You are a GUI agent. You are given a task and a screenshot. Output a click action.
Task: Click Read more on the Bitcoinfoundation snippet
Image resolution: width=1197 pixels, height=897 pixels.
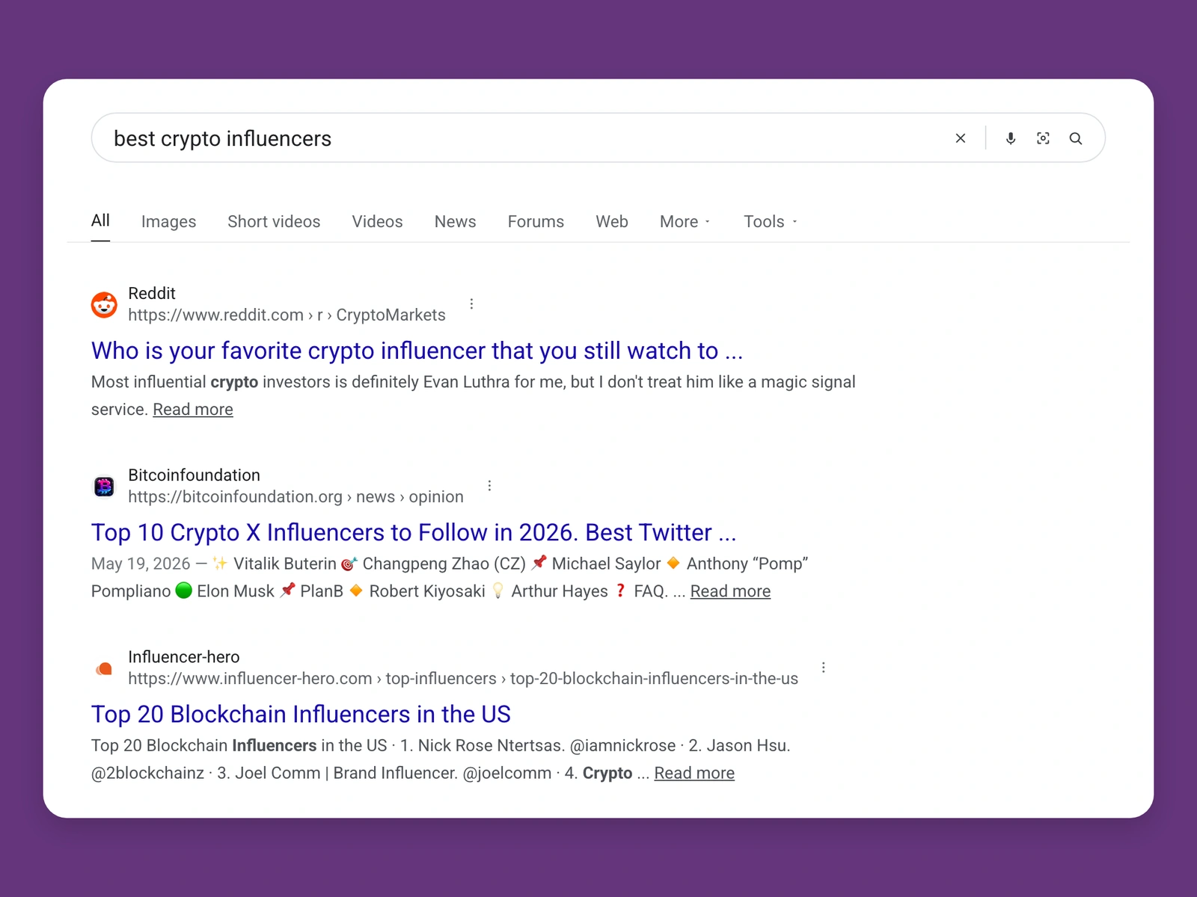tap(730, 591)
